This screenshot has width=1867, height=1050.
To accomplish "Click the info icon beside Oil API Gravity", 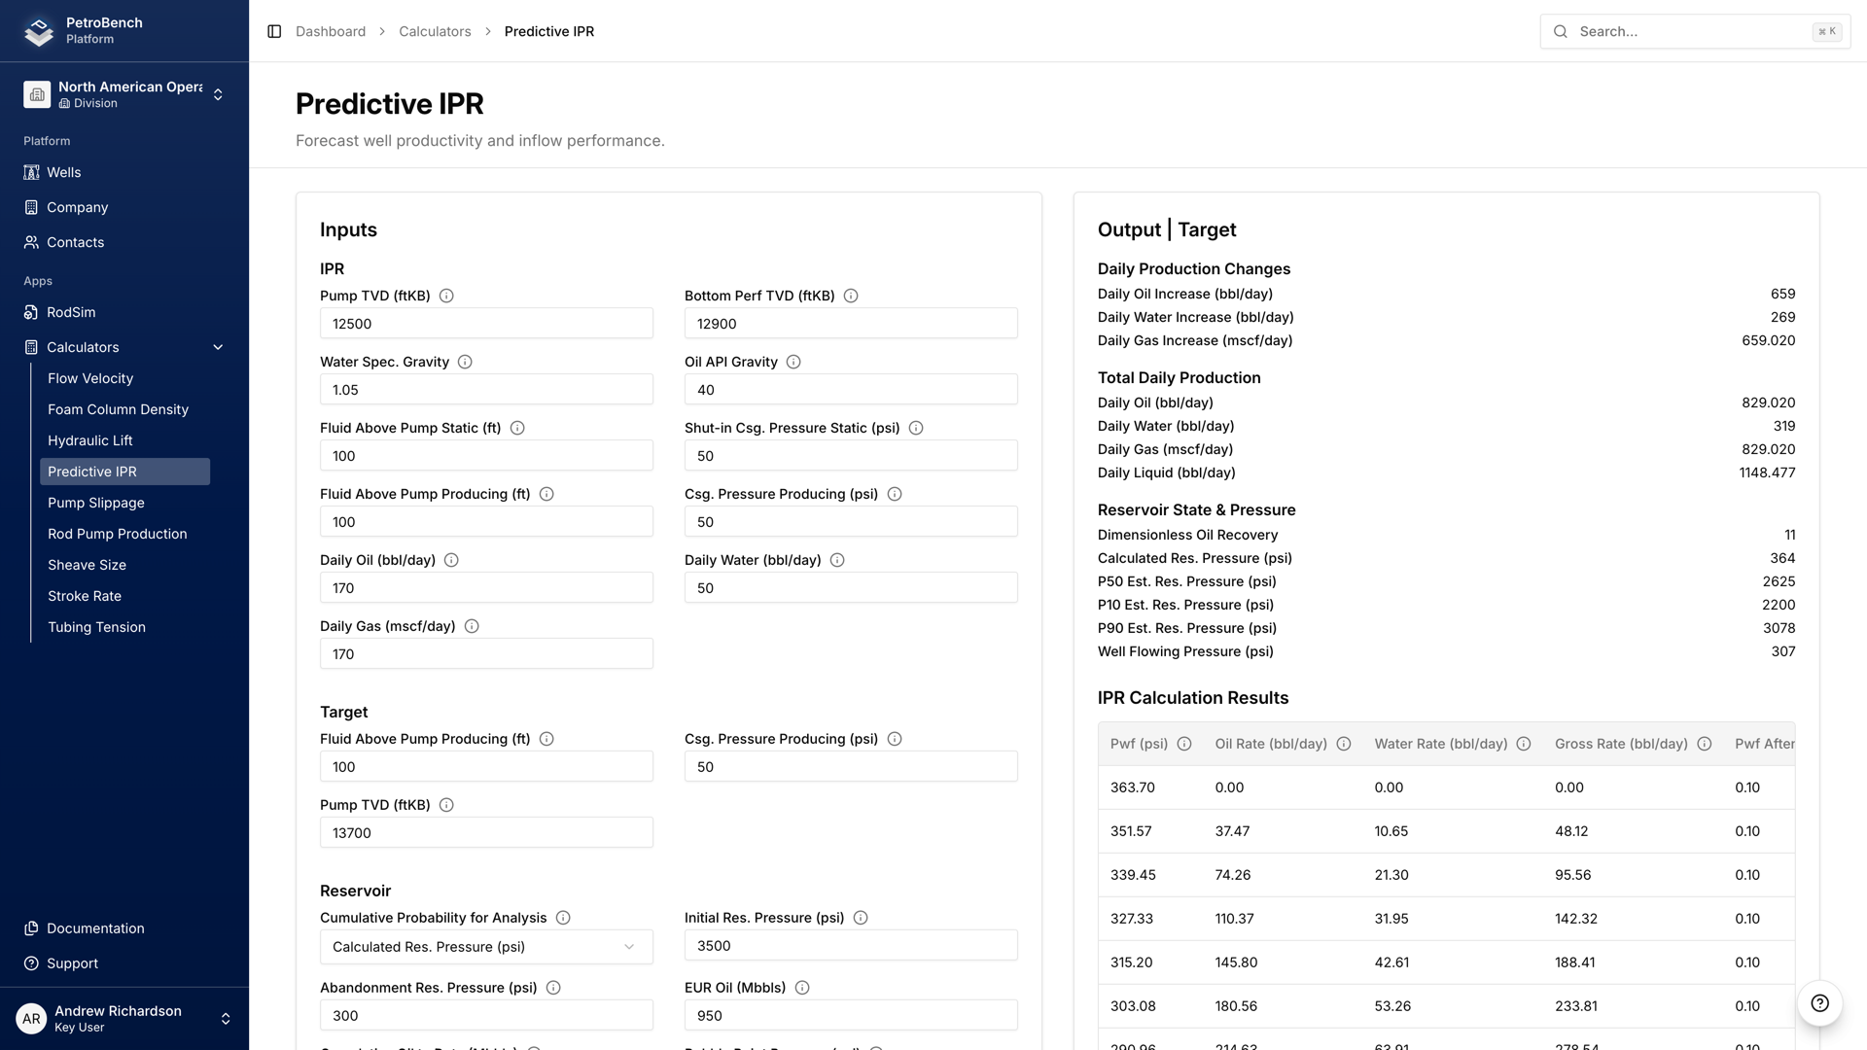I will 793,361.
